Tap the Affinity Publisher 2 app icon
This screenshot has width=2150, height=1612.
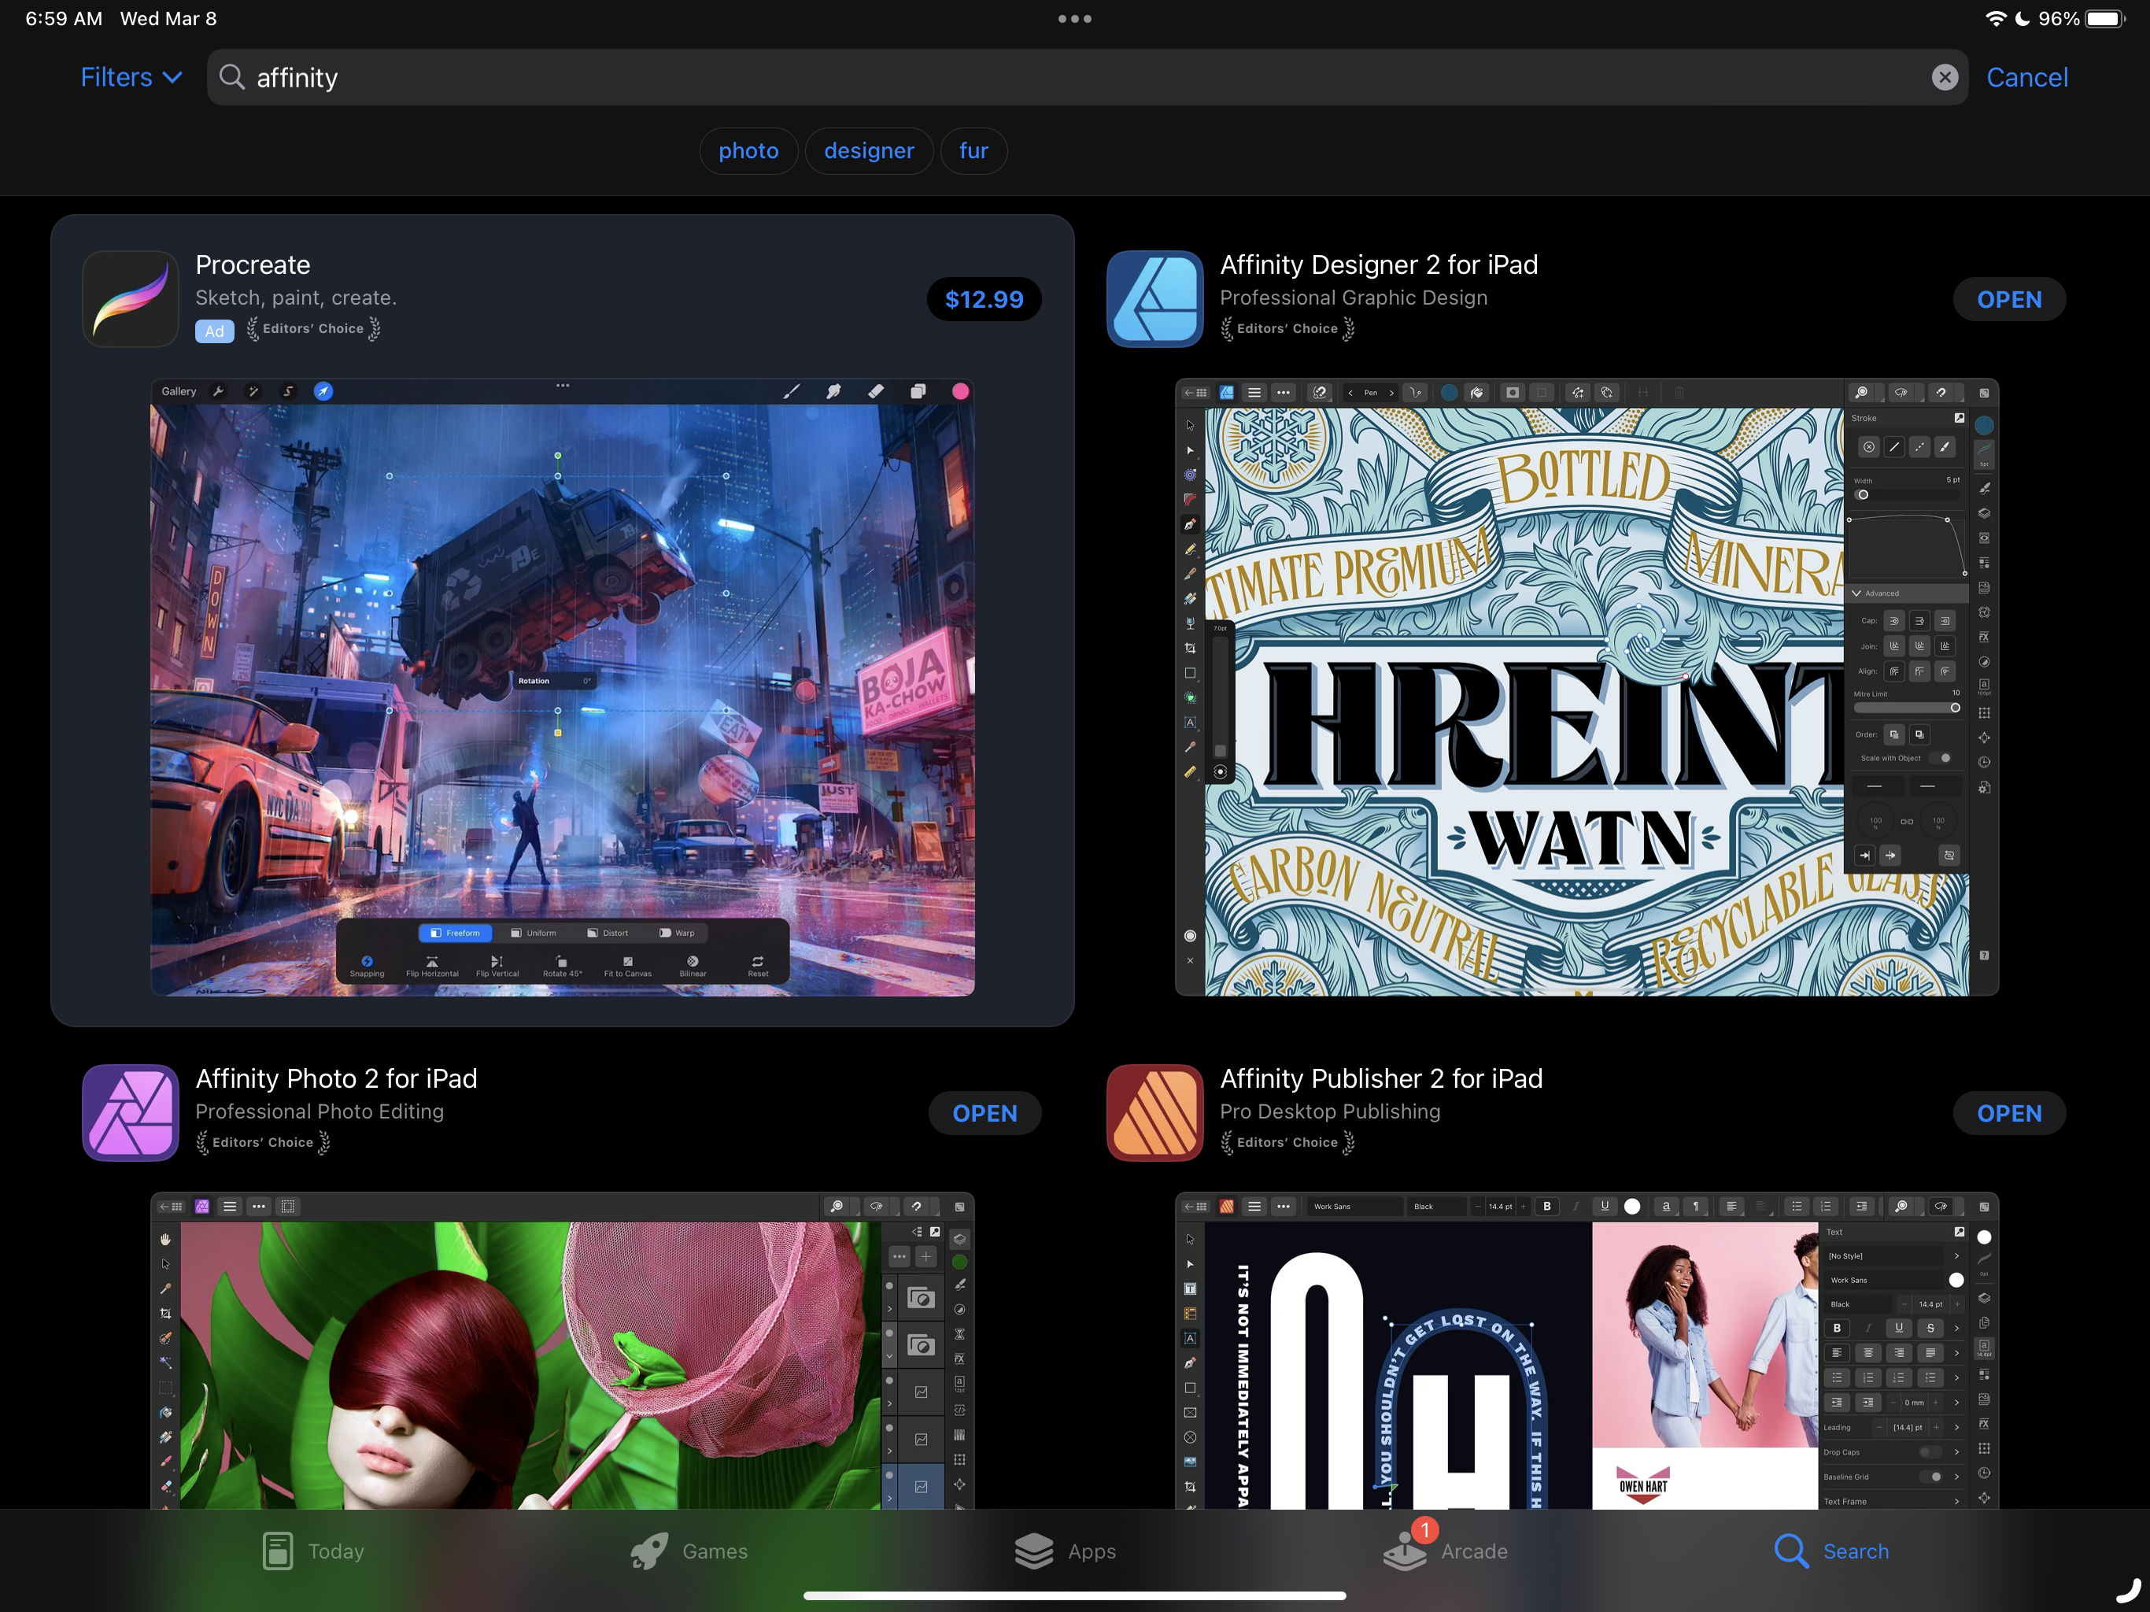point(1154,1113)
